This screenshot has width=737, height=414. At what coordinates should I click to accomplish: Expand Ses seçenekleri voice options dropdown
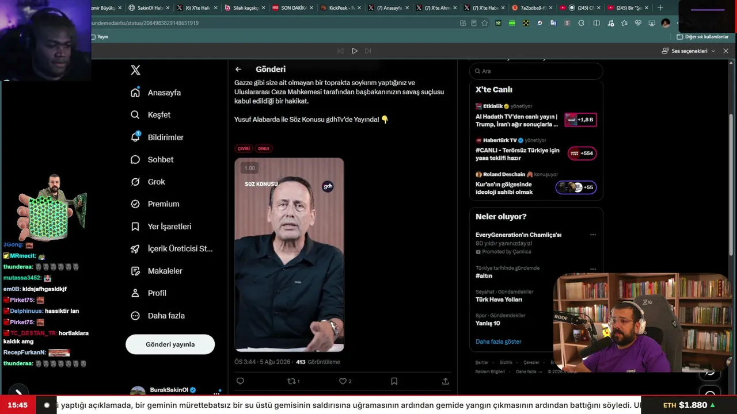pyautogui.click(x=688, y=51)
